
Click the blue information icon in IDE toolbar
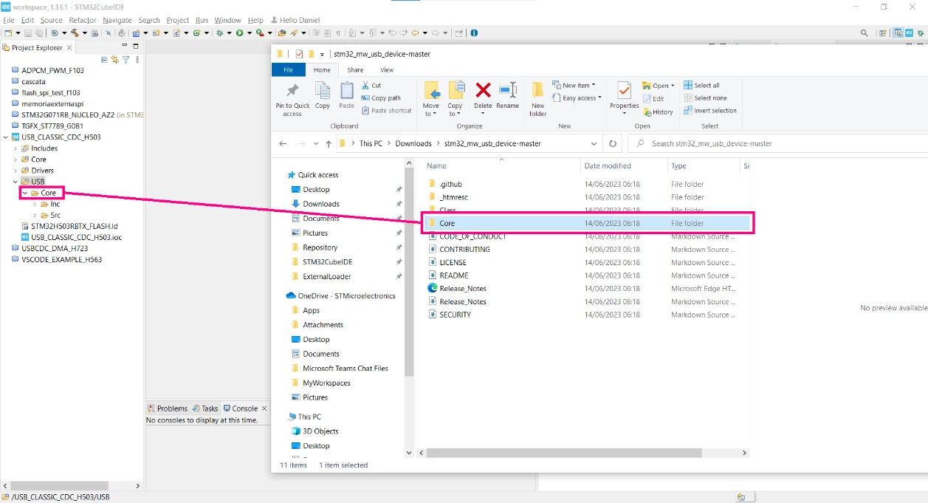pos(474,32)
